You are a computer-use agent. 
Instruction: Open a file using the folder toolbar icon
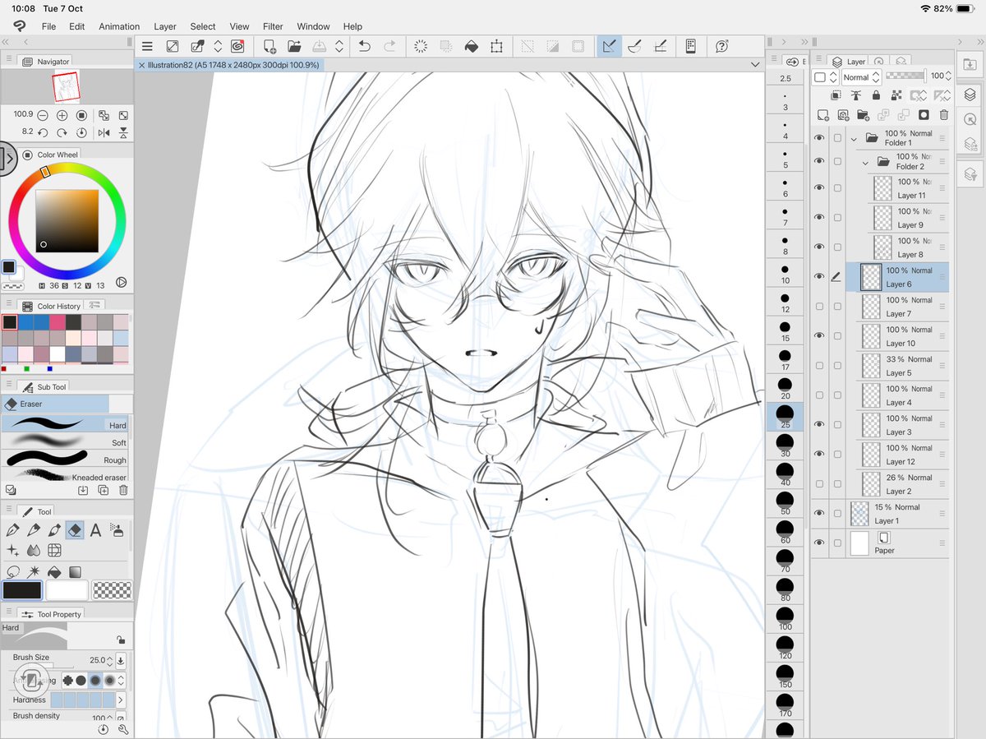[293, 46]
